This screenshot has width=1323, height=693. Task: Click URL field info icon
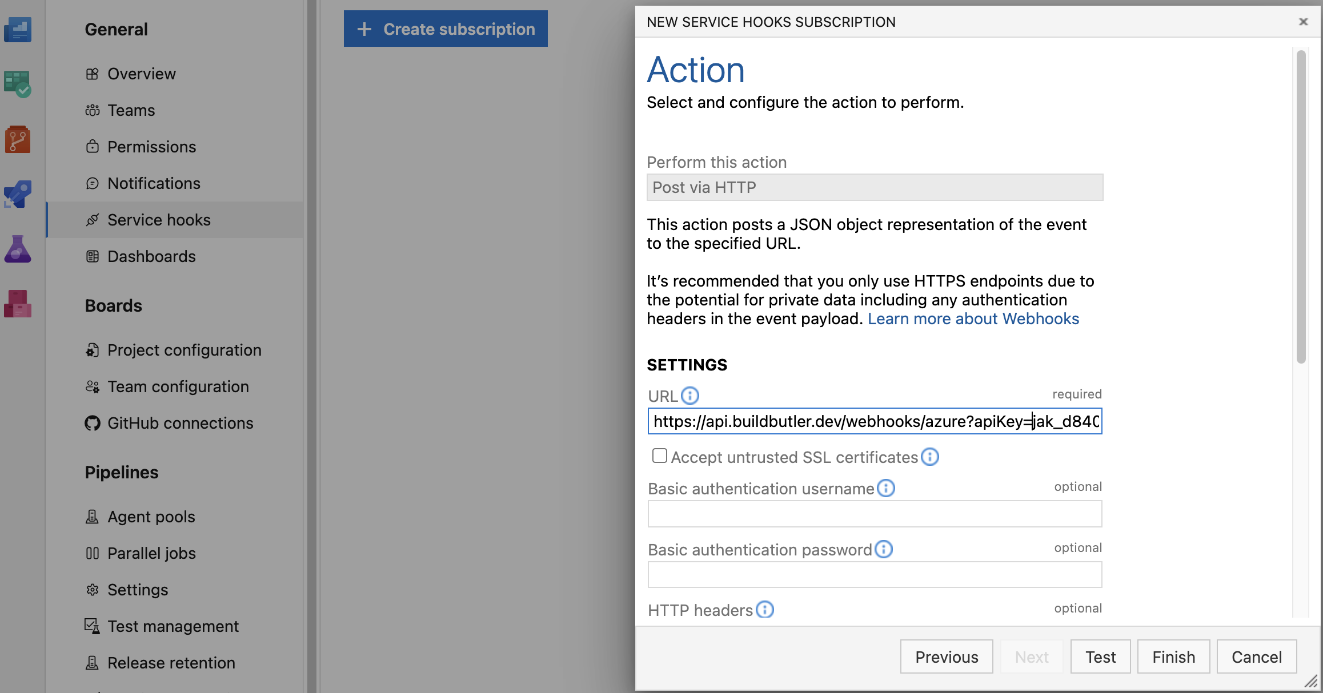click(x=690, y=396)
